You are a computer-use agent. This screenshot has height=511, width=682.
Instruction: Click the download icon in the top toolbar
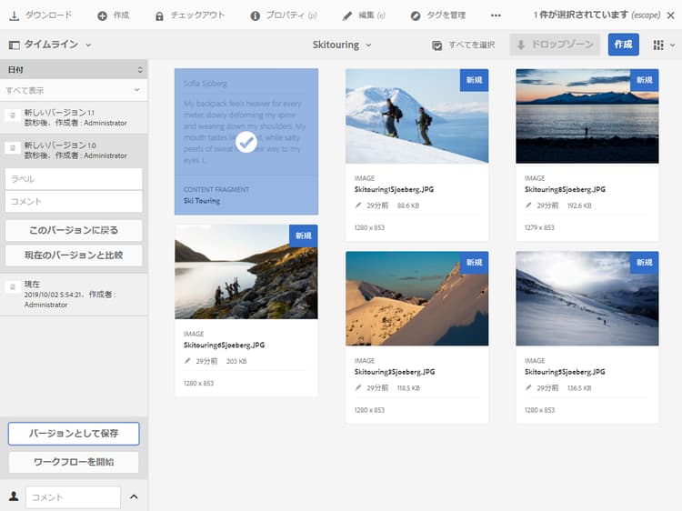coord(14,15)
